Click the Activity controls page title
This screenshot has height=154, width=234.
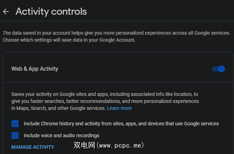point(51,12)
